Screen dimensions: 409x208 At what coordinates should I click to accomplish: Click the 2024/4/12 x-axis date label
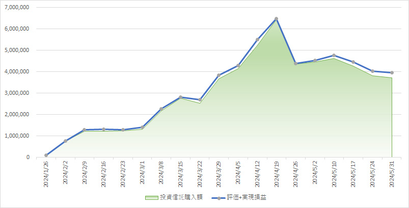[257, 174]
